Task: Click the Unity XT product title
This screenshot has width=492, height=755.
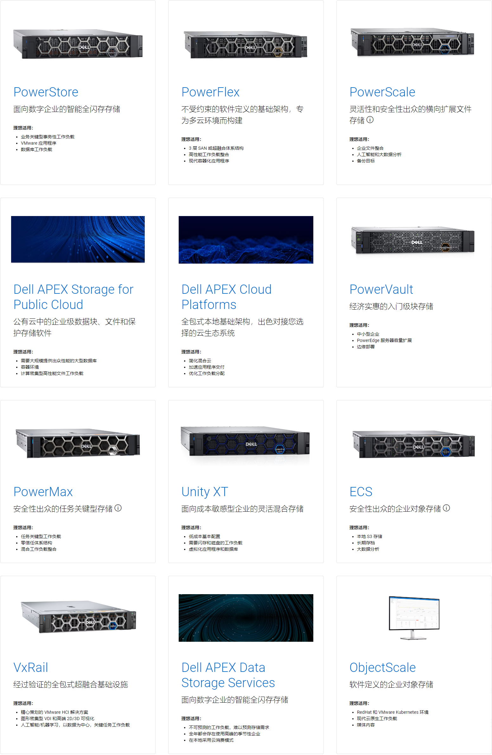Action: tap(205, 492)
